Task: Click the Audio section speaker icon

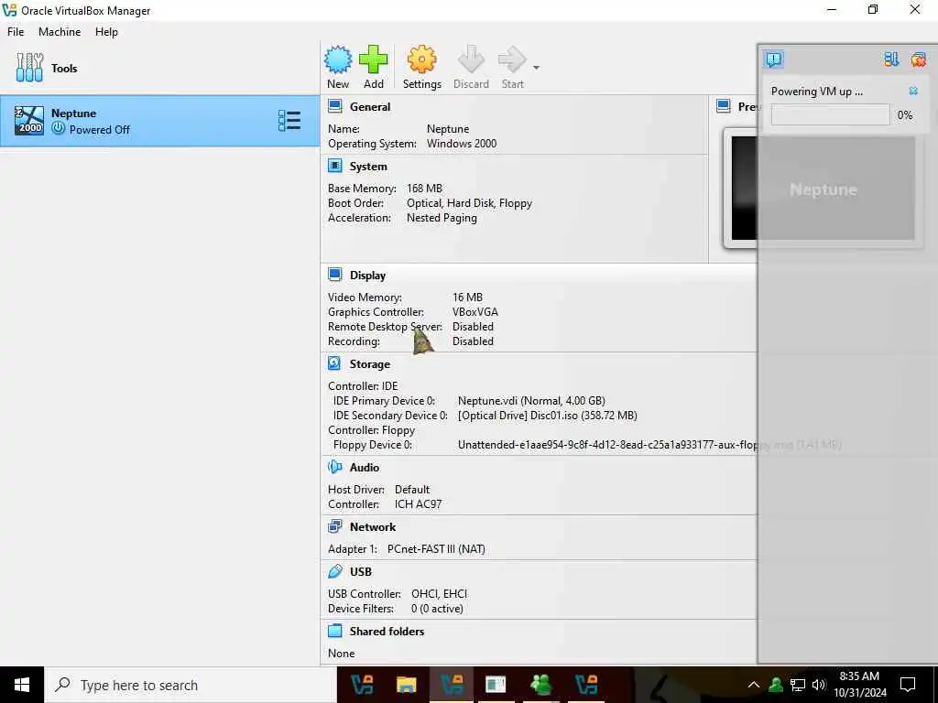Action: click(x=335, y=467)
